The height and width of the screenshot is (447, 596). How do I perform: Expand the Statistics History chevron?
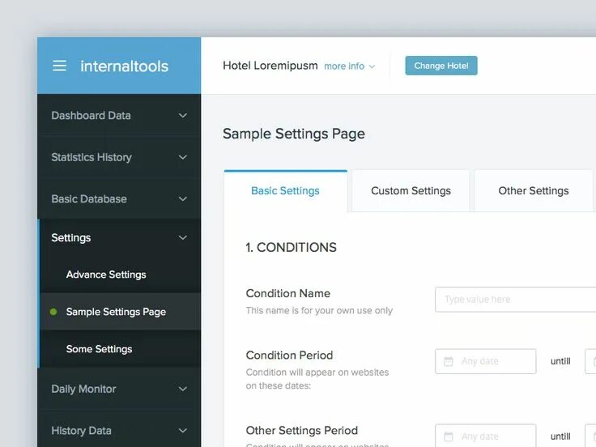point(183,157)
